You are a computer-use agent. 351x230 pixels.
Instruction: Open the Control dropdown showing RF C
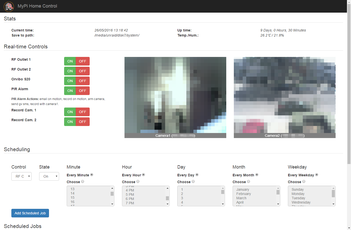(x=21, y=176)
